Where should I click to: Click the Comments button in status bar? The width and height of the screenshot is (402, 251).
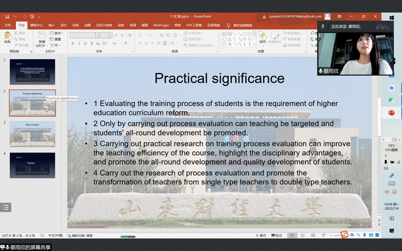click(x=277, y=235)
